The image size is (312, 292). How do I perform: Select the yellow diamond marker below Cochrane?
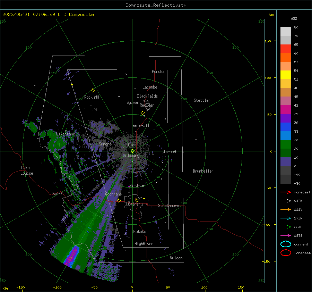click(119, 200)
